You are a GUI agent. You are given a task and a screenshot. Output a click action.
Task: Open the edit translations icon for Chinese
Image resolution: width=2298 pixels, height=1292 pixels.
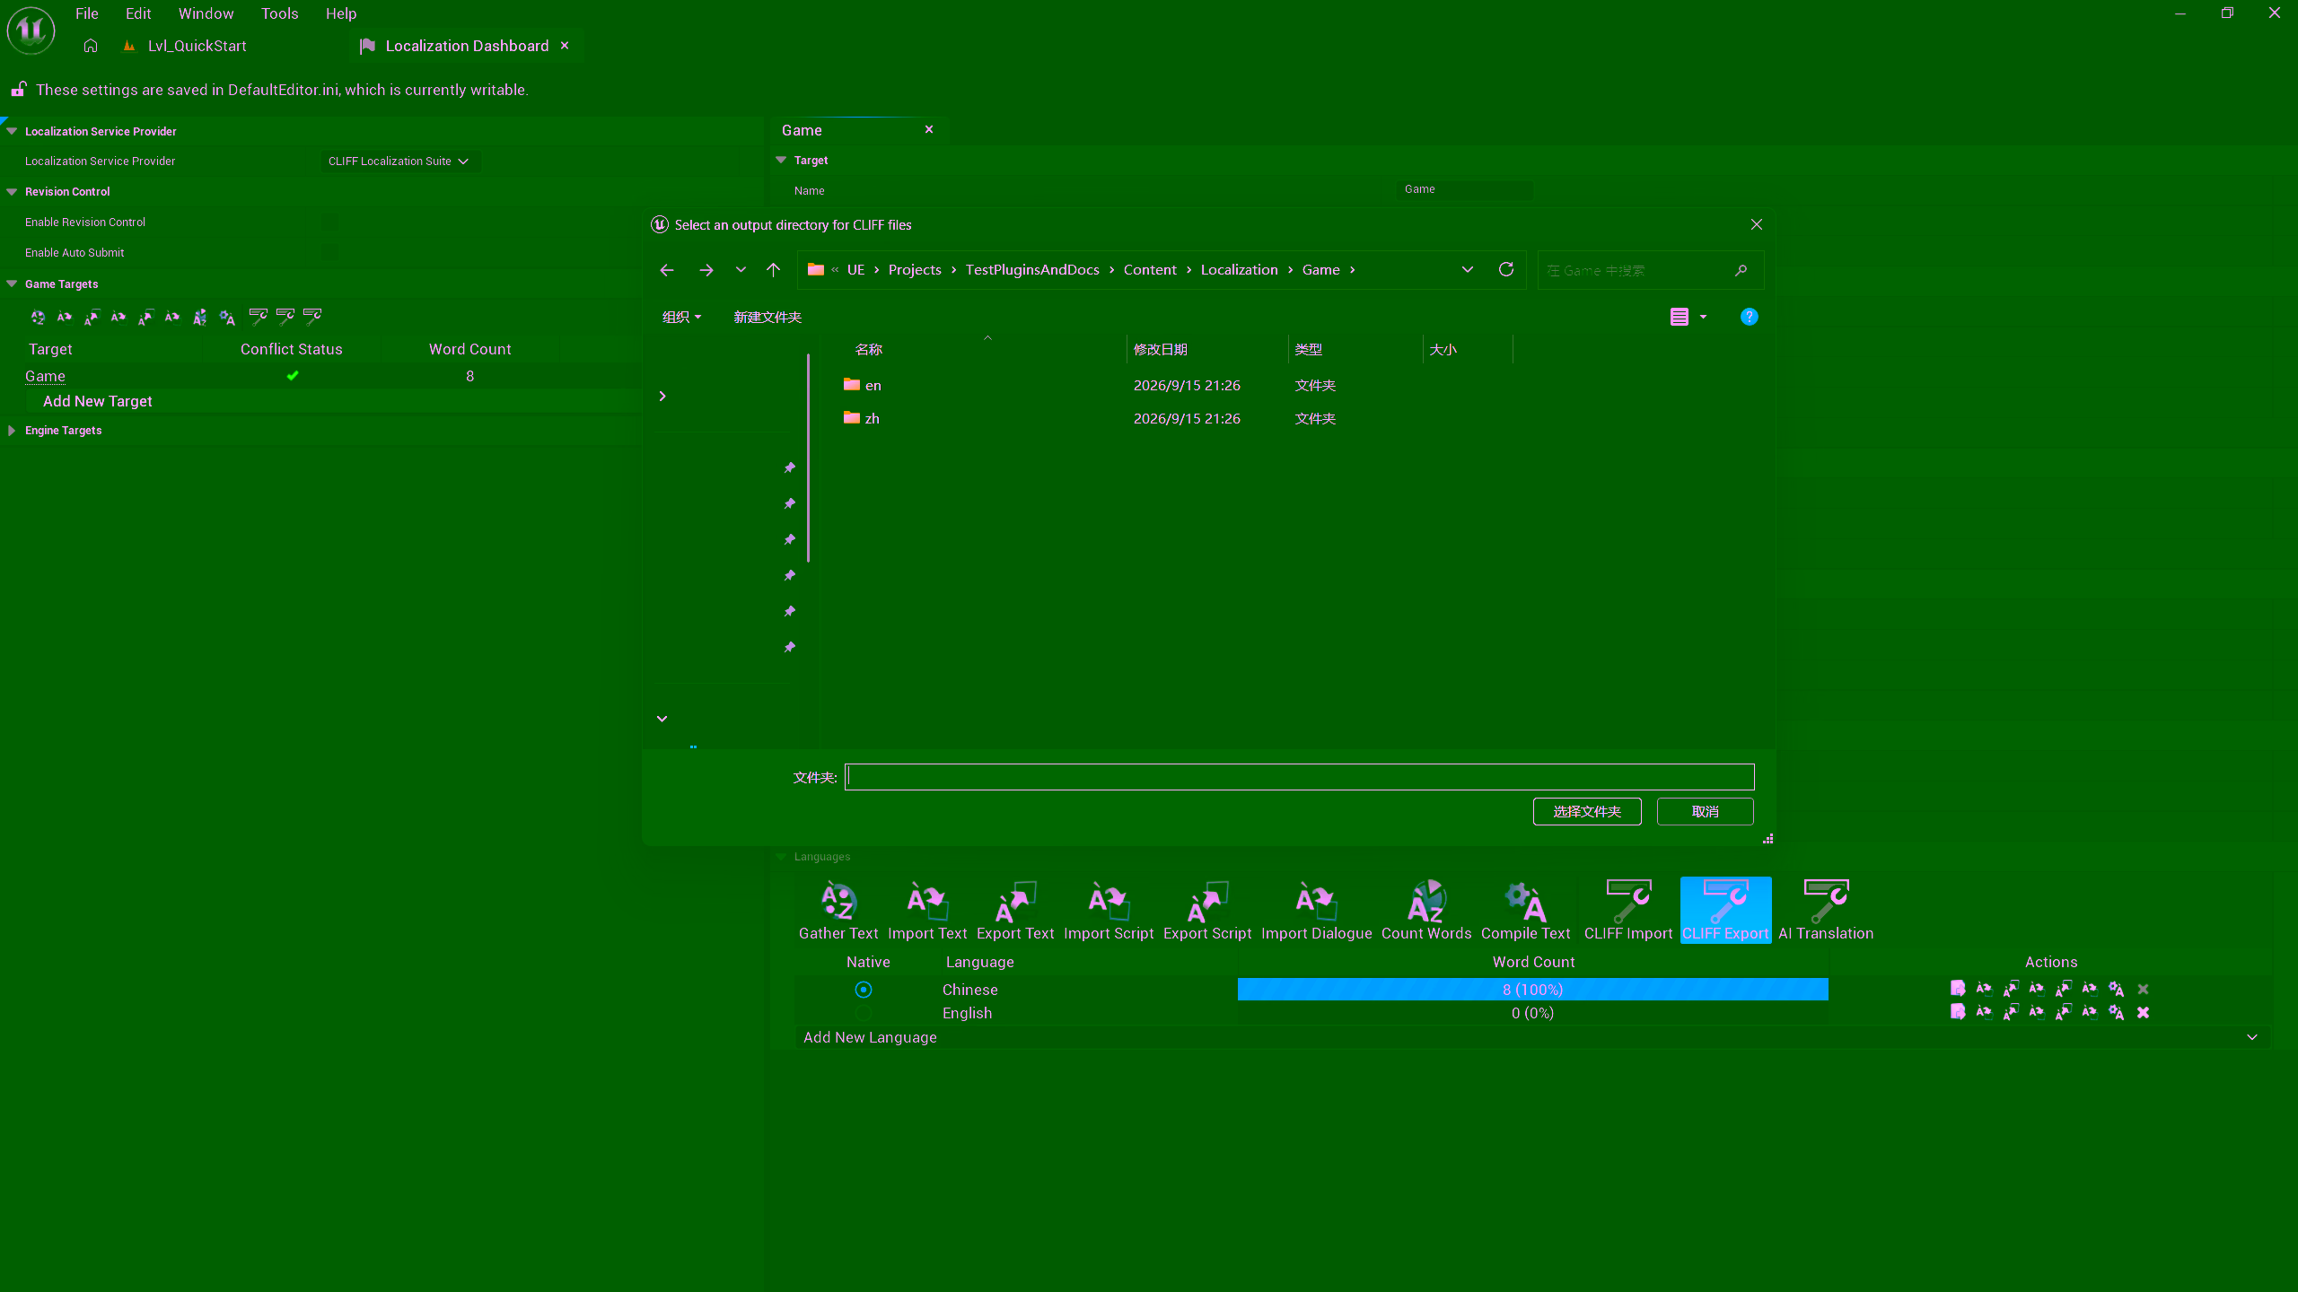(1958, 989)
